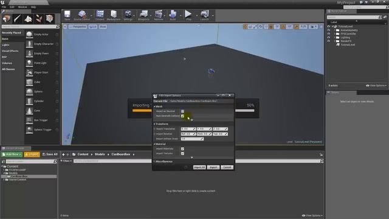389x219 pixels.
Task: Toggle visibility eye for ArenaGeometry folder
Action: pyautogui.click(x=329, y=30)
